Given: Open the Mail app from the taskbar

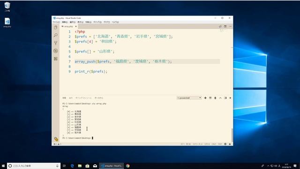Looking at the screenshot, I should [x=95, y=166].
